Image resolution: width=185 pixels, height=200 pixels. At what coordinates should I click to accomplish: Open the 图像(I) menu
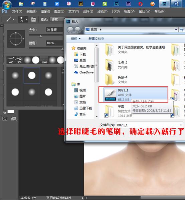click(x=45, y=11)
